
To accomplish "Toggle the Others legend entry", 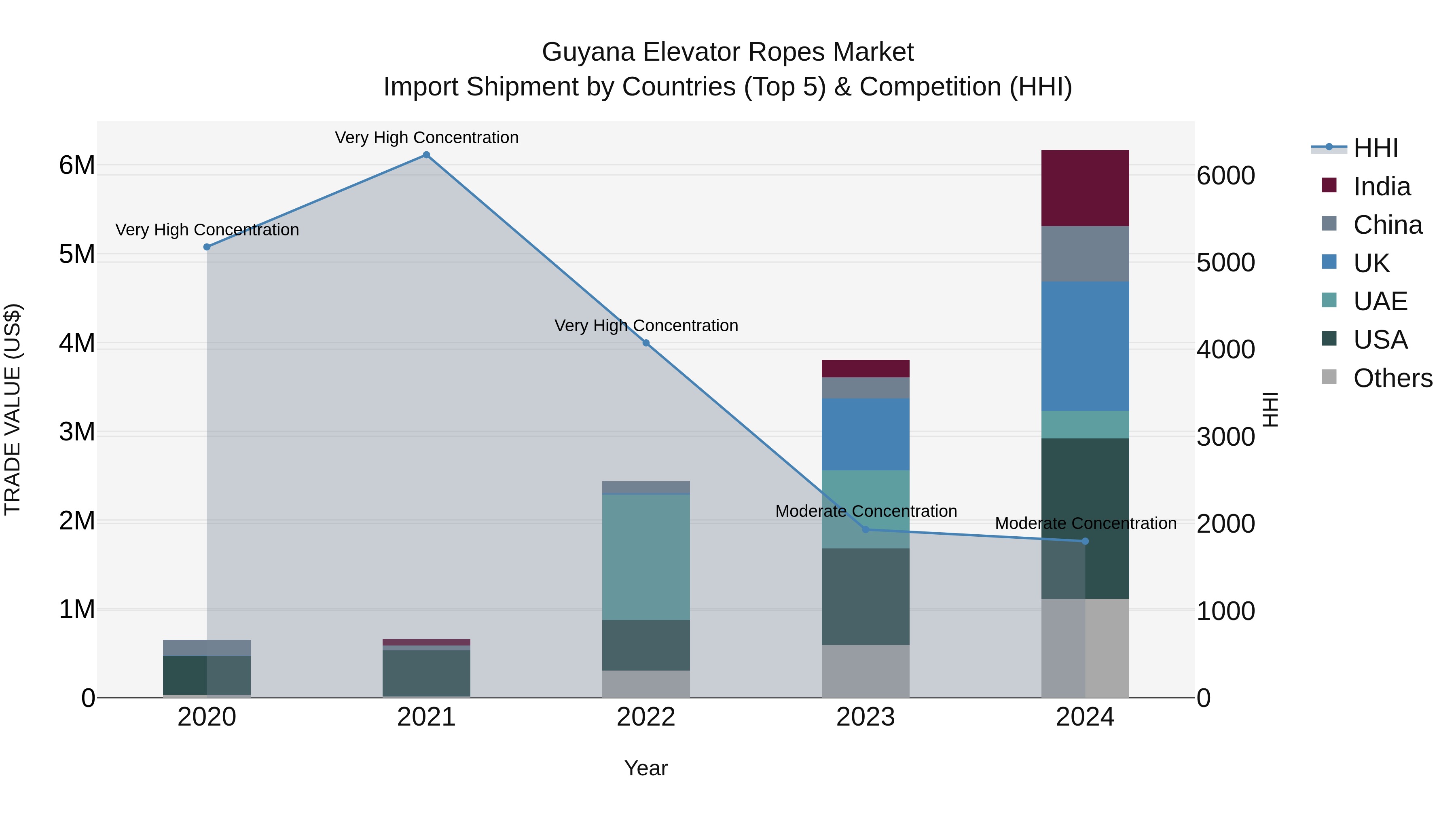I will tap(1377, 378).
